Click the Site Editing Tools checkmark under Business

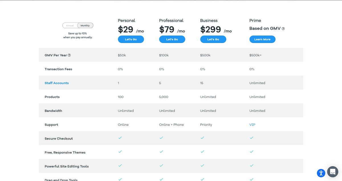202,166
